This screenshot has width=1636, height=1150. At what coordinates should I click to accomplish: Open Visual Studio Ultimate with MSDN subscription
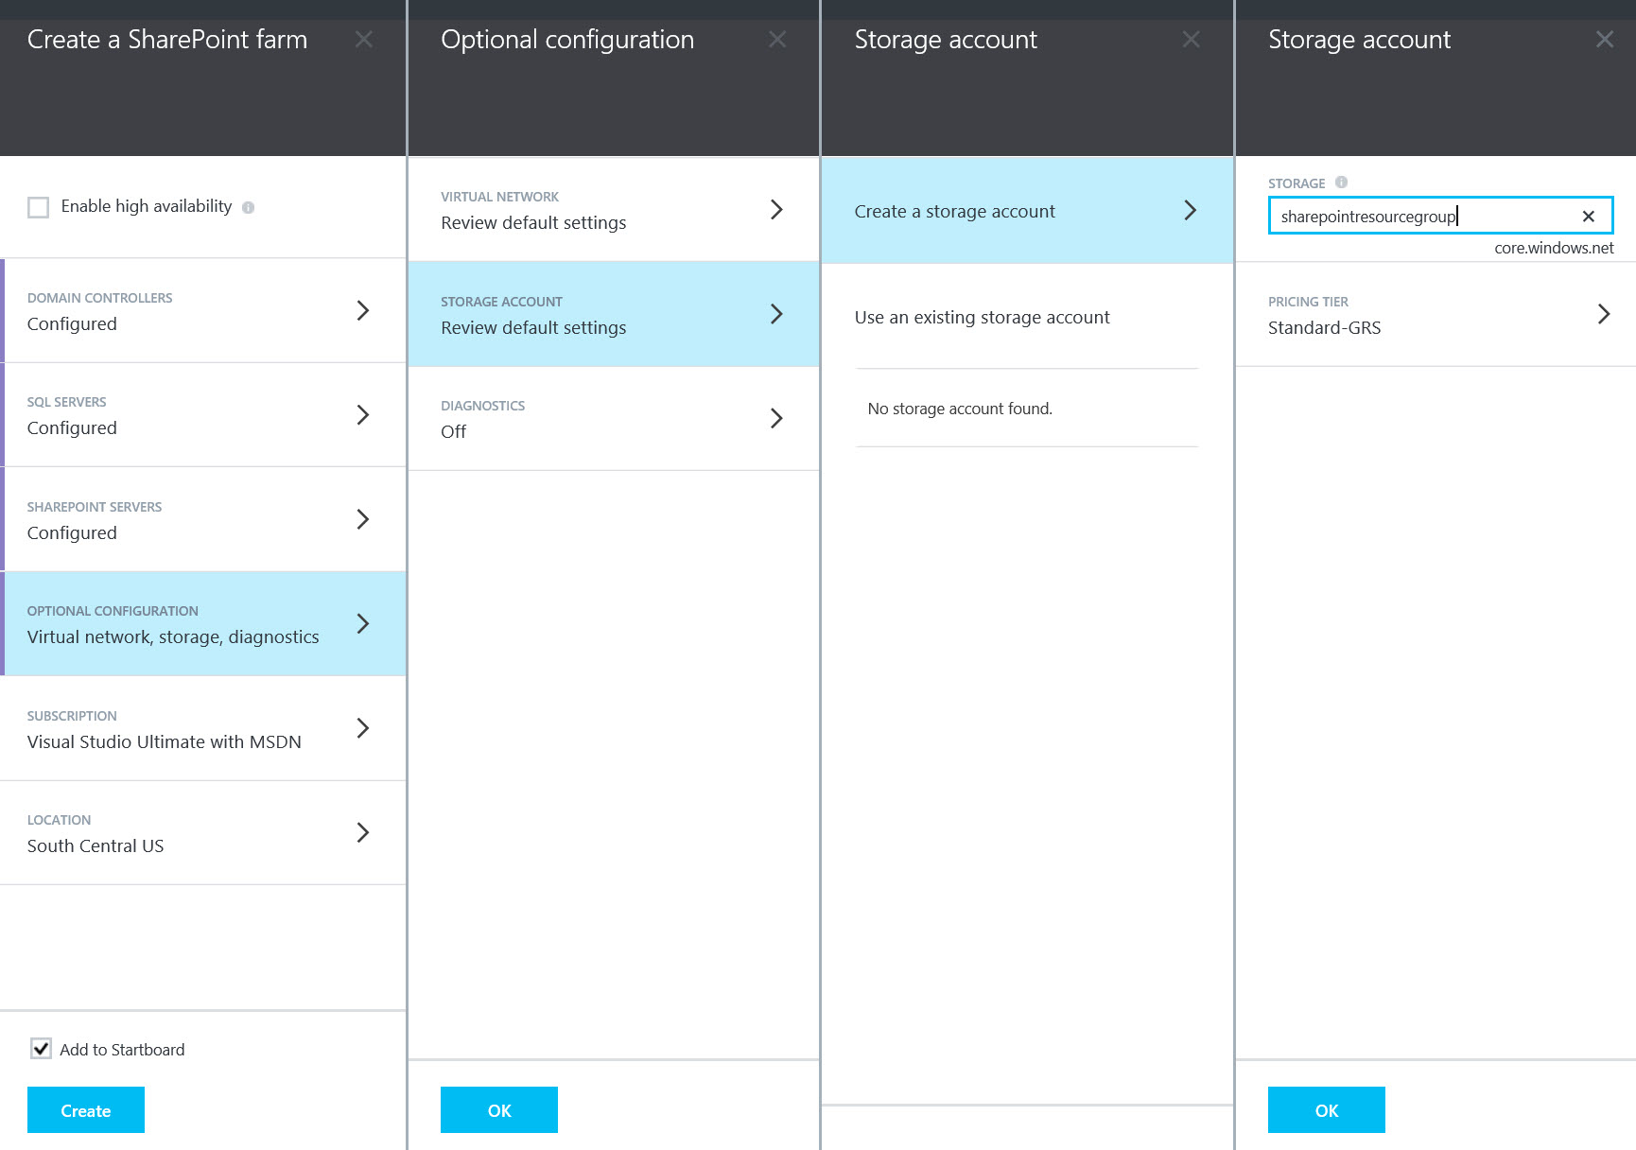click(203, 728)
